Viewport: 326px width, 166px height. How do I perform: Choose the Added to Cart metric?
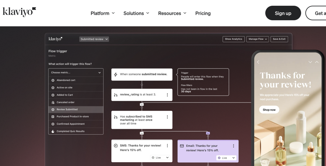coord(76,95)
